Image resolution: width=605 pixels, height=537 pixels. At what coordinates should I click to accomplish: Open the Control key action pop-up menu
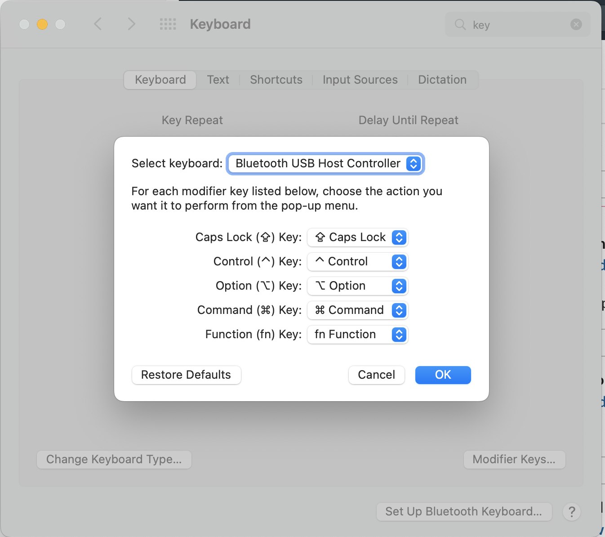(357, 262)
